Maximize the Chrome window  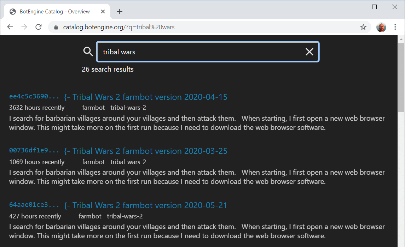point(374,7)
